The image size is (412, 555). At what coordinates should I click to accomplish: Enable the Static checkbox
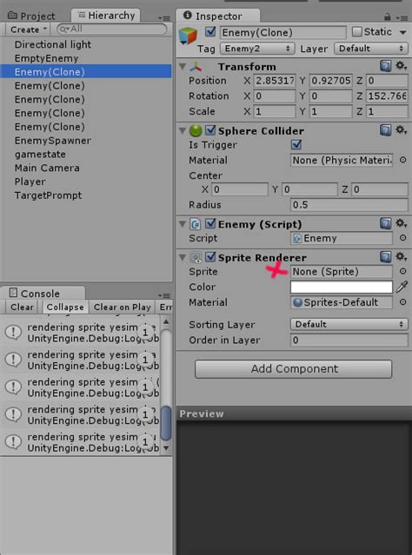click(356, 32)
